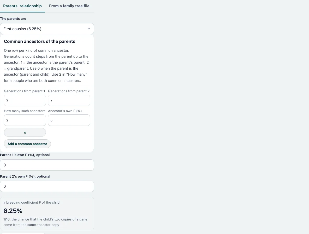Click the 6.25% inbreeding coefficient result
This screenshot has width=309, height=234.
point(13,211)
